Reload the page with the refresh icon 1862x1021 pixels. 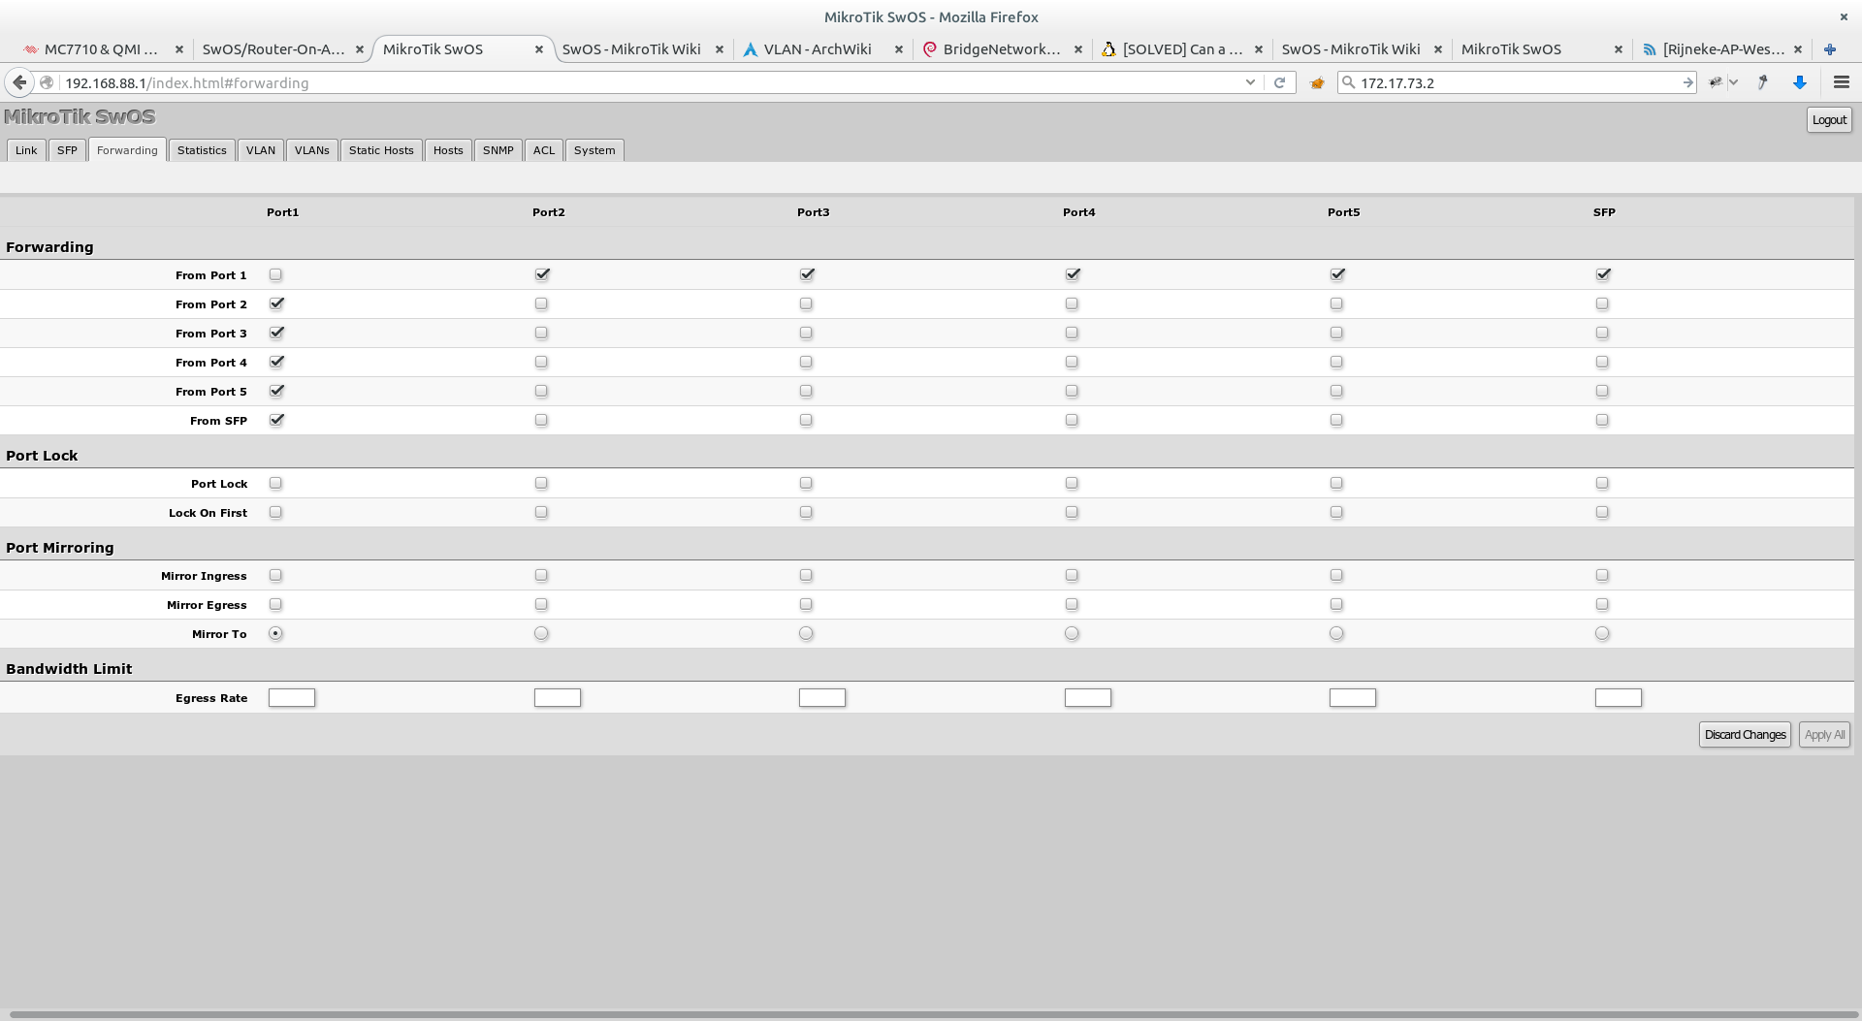[x=1279, y=83]
